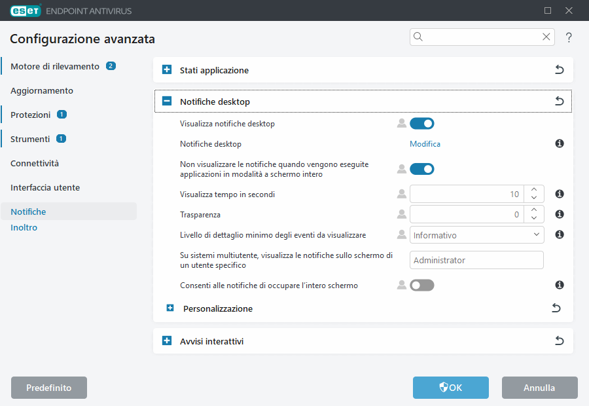589x406 pixels.
Task: Reset Avvisi interattivi with its revert arrow
Action: tap(559, 341)
